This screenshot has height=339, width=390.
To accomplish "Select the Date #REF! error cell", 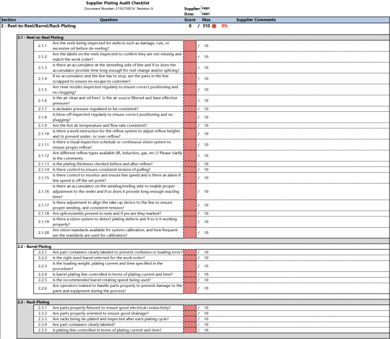I will pos(205,14).
